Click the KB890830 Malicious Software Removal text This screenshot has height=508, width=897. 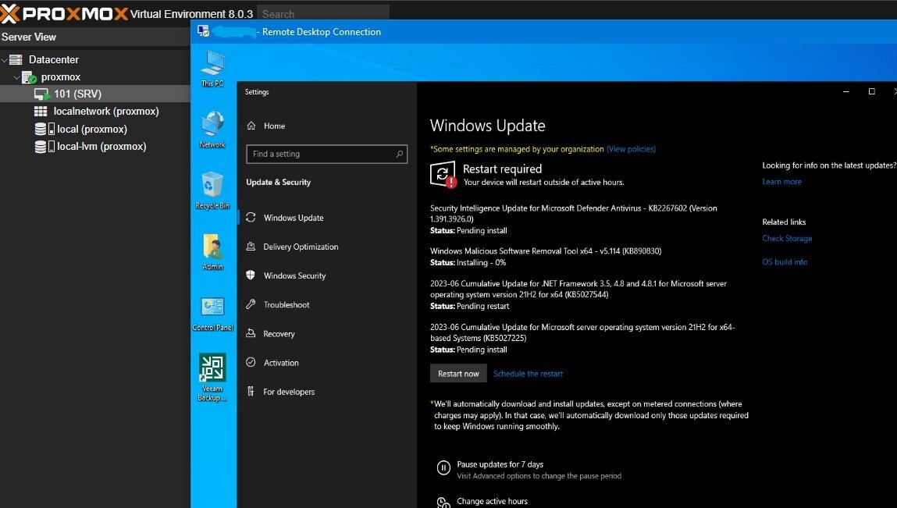point(546,251)
